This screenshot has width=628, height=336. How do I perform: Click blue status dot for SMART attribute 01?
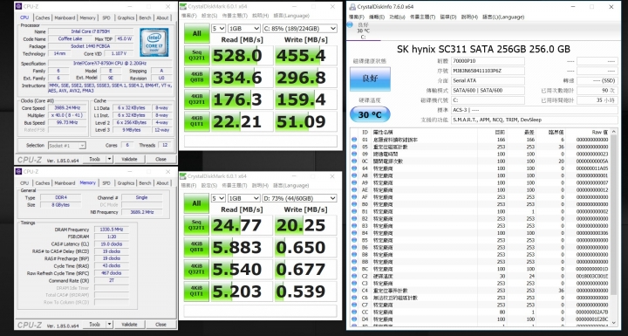tap(354, 140)
